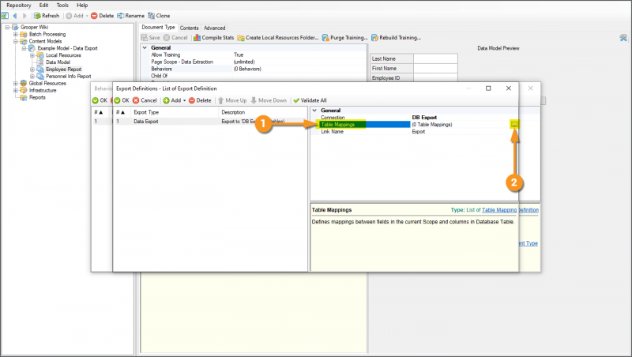Expand the Batch Processing tree node

pyautogui.click(x=15, y=34)
